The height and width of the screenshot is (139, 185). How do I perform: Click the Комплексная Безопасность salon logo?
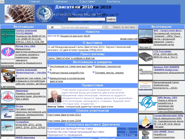[145, 88]
